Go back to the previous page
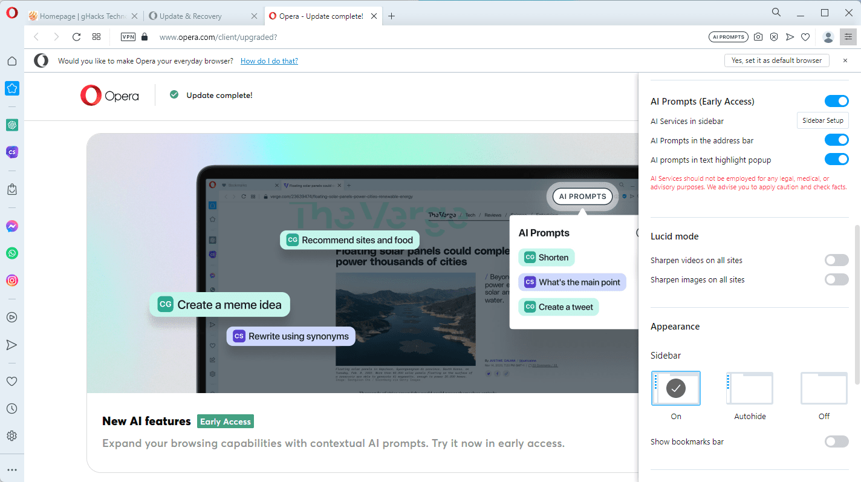Screen dimensions: 861x482 click(36, 37)
